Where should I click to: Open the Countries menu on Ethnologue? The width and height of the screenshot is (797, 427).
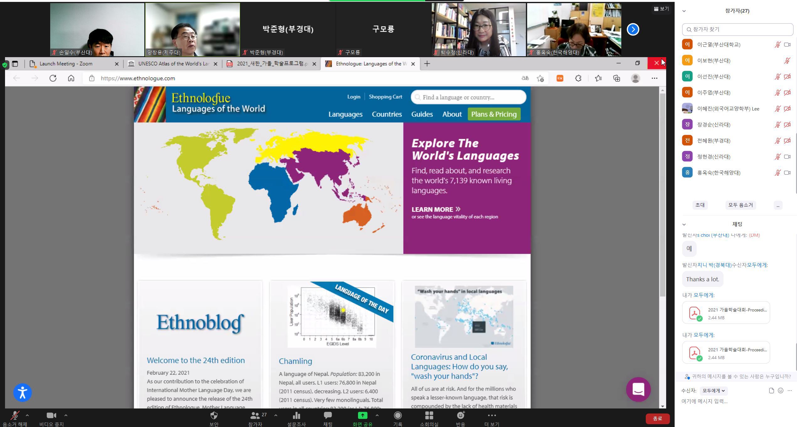(387, 114)
